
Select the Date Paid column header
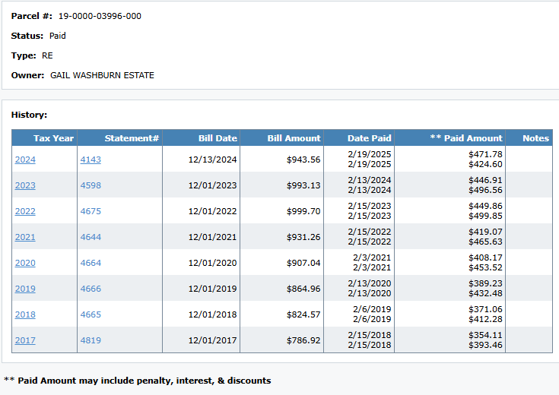pyautogui.click(x=369, y=138)
